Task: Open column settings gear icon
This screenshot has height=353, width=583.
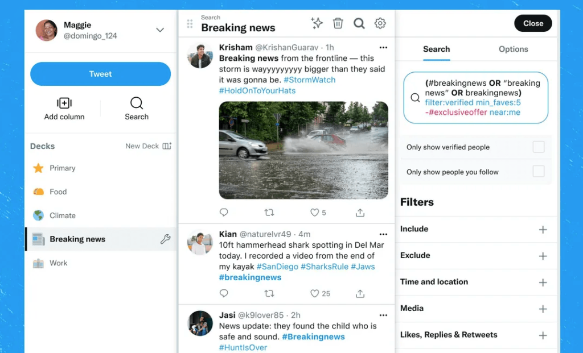Action: [x=380, y=23]
